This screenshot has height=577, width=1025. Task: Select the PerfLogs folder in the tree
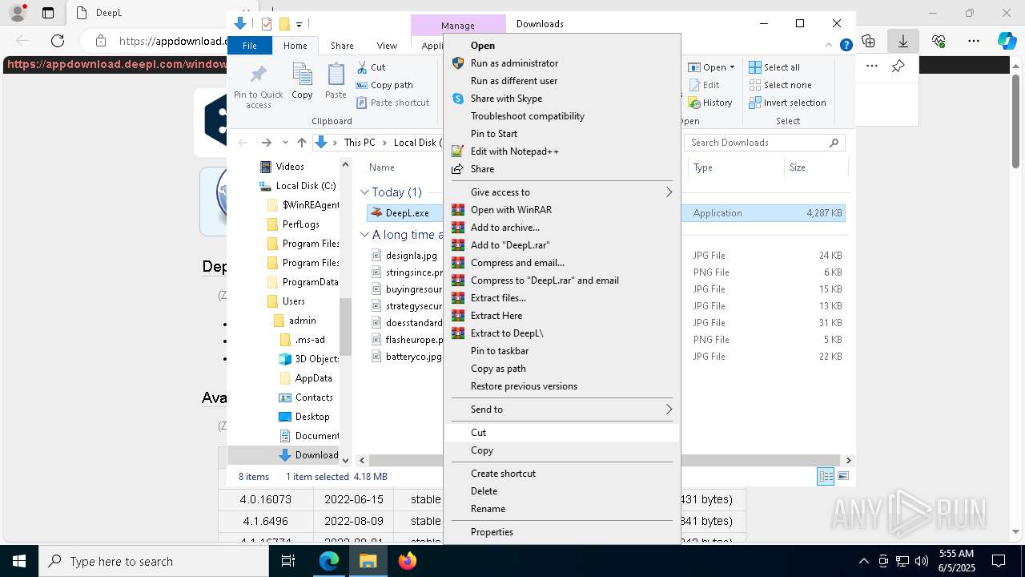[x=300, y=224]
